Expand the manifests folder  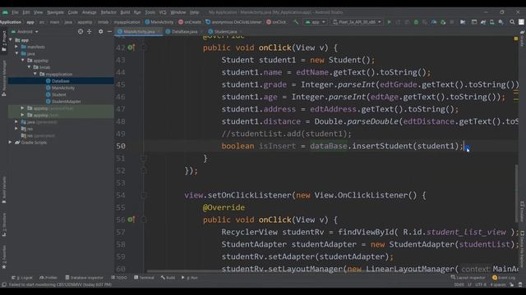[x=16, y=47]
